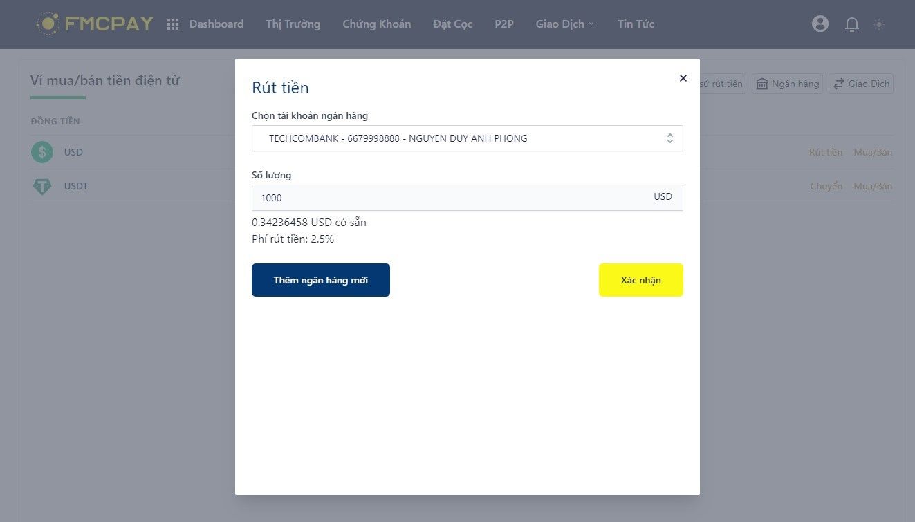Open the apps grid menu icon

tap(173, 24)
